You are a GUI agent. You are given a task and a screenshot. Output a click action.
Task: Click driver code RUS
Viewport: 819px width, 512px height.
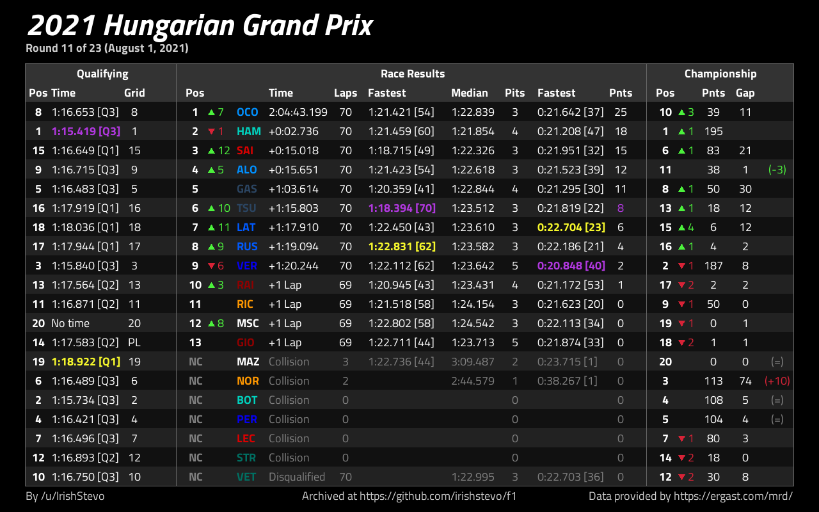pos(247,247)
